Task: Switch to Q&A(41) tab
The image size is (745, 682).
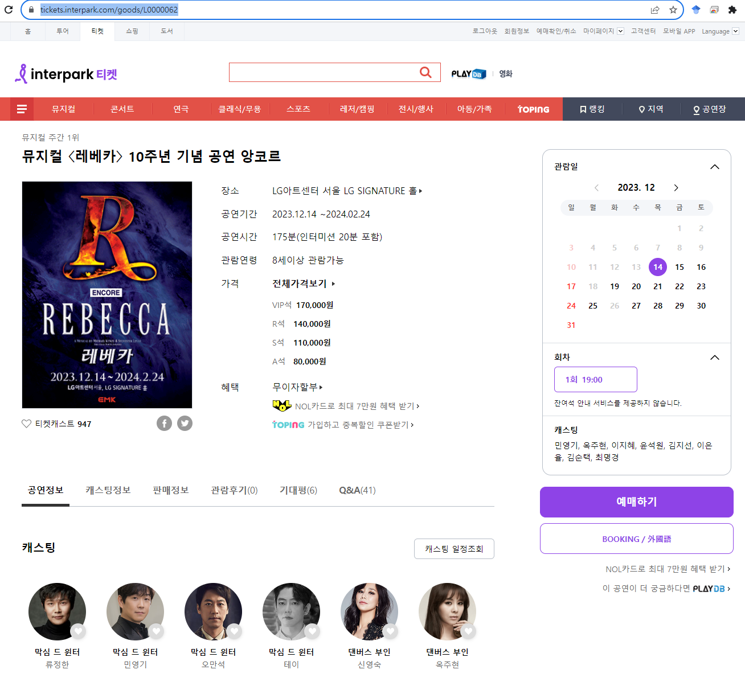Action: tap(357, 490)
